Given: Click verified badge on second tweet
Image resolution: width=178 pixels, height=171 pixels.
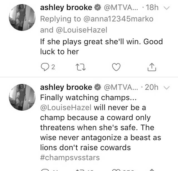Looking at the screenshot, I should [98, 87].
